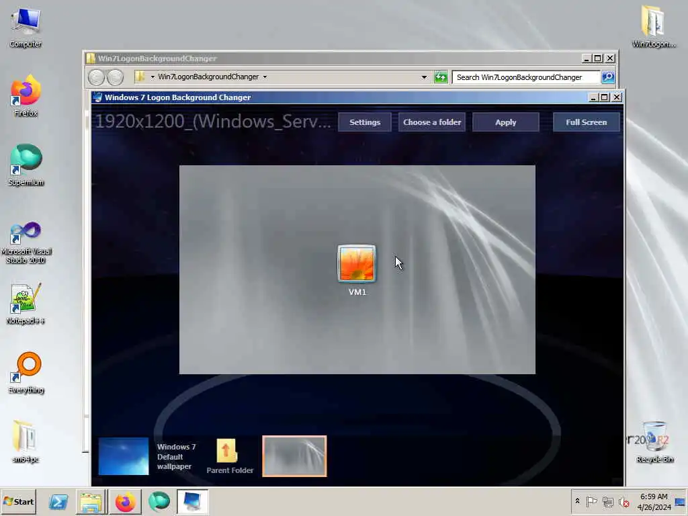This screenshot has width=688, height=516.
Task: Select the sm64 pc folder on desktop
Action: tap(26, 441)
